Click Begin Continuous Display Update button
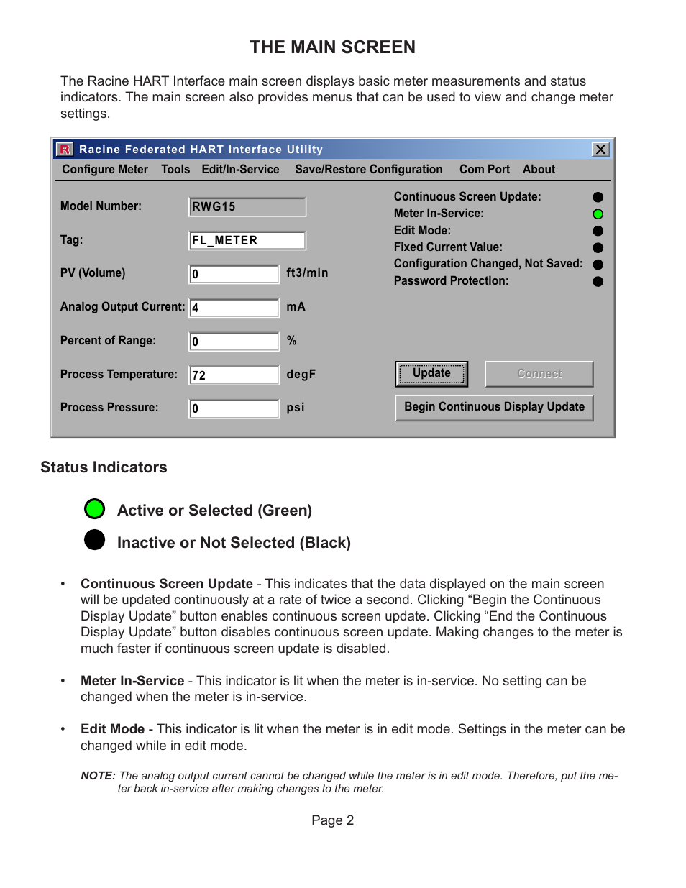Screen dimensions: 686x888 coord(494,408)
